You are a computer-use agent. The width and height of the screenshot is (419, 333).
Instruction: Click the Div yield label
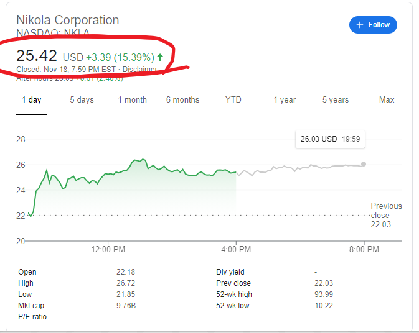point(230,272)
